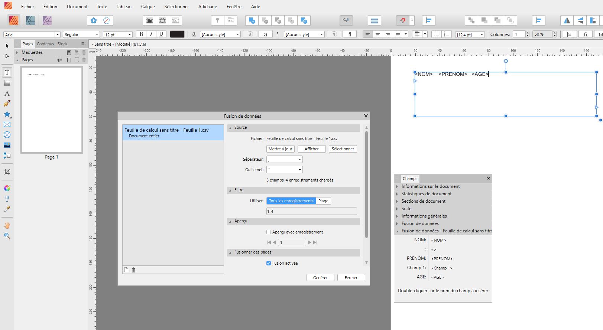Switch to the Stock tab

[x=62, y=44]
